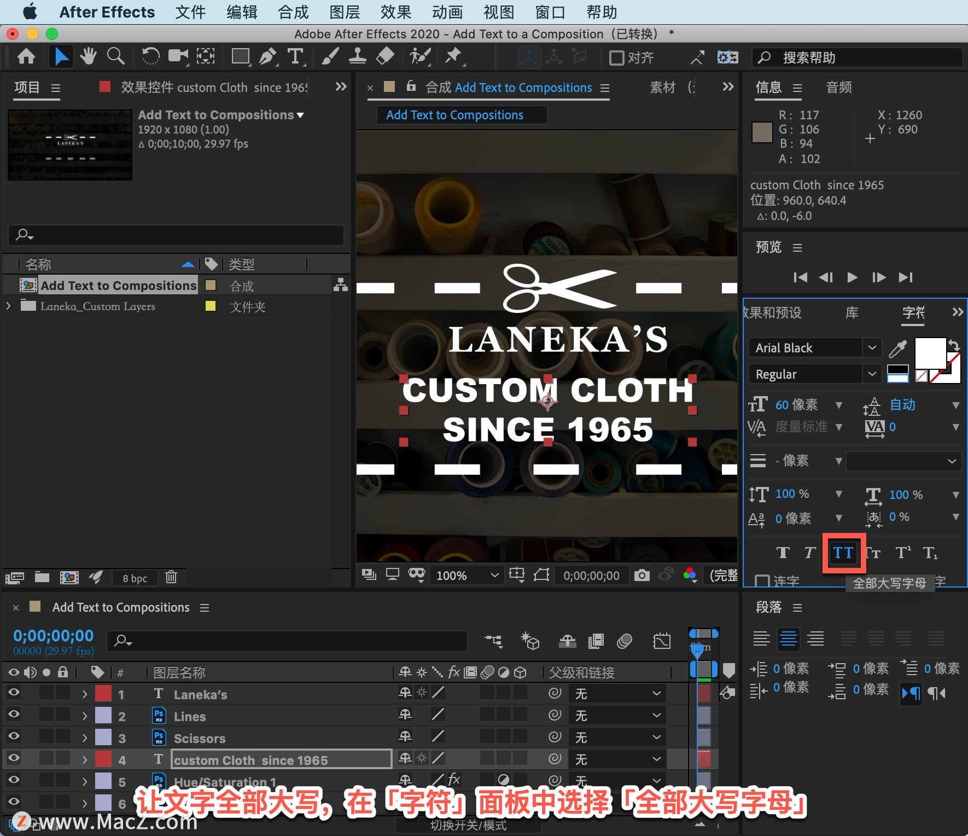Step to next frame in Preview panel
Screen dimensions: 968x836
click(878, 277)
